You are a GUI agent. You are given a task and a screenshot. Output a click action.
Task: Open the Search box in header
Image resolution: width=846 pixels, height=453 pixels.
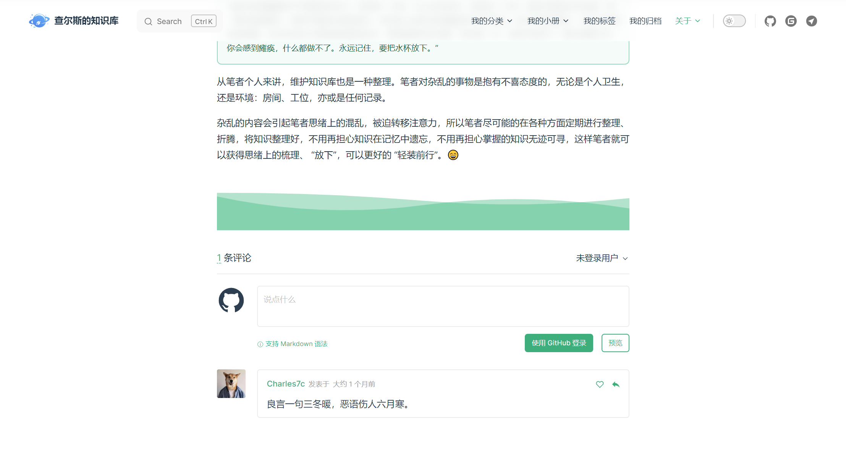180,21
